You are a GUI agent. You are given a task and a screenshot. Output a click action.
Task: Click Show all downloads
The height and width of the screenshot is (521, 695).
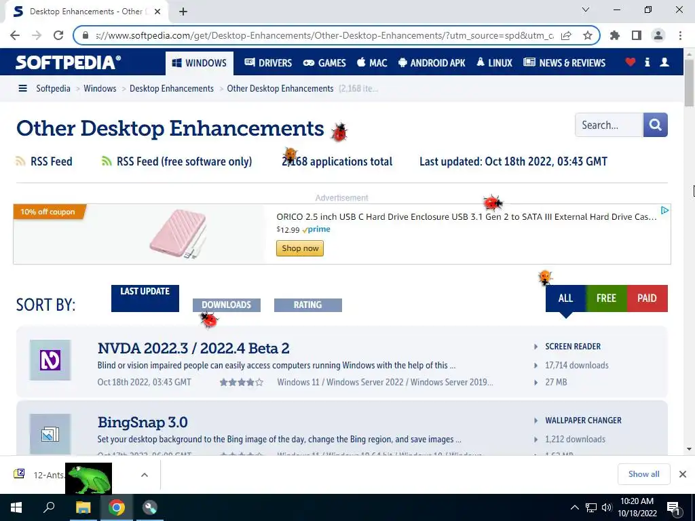(643, 474)
